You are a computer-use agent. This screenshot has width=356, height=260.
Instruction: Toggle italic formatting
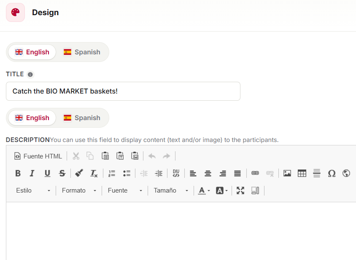[32, 174]
